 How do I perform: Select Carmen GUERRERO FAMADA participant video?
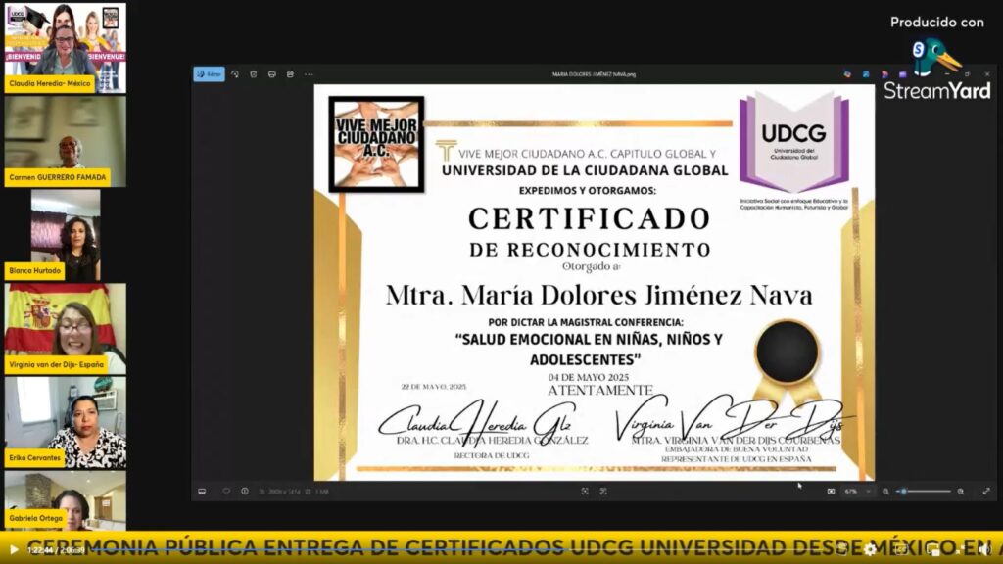pyautogui.click(x=66, y=141)
